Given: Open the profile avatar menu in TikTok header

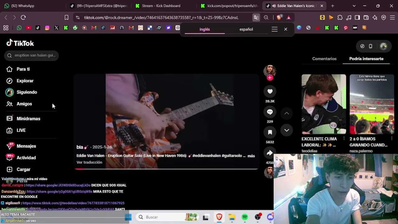Looking at the screenshot, I should pyautogui.click(x=383, y=46).
